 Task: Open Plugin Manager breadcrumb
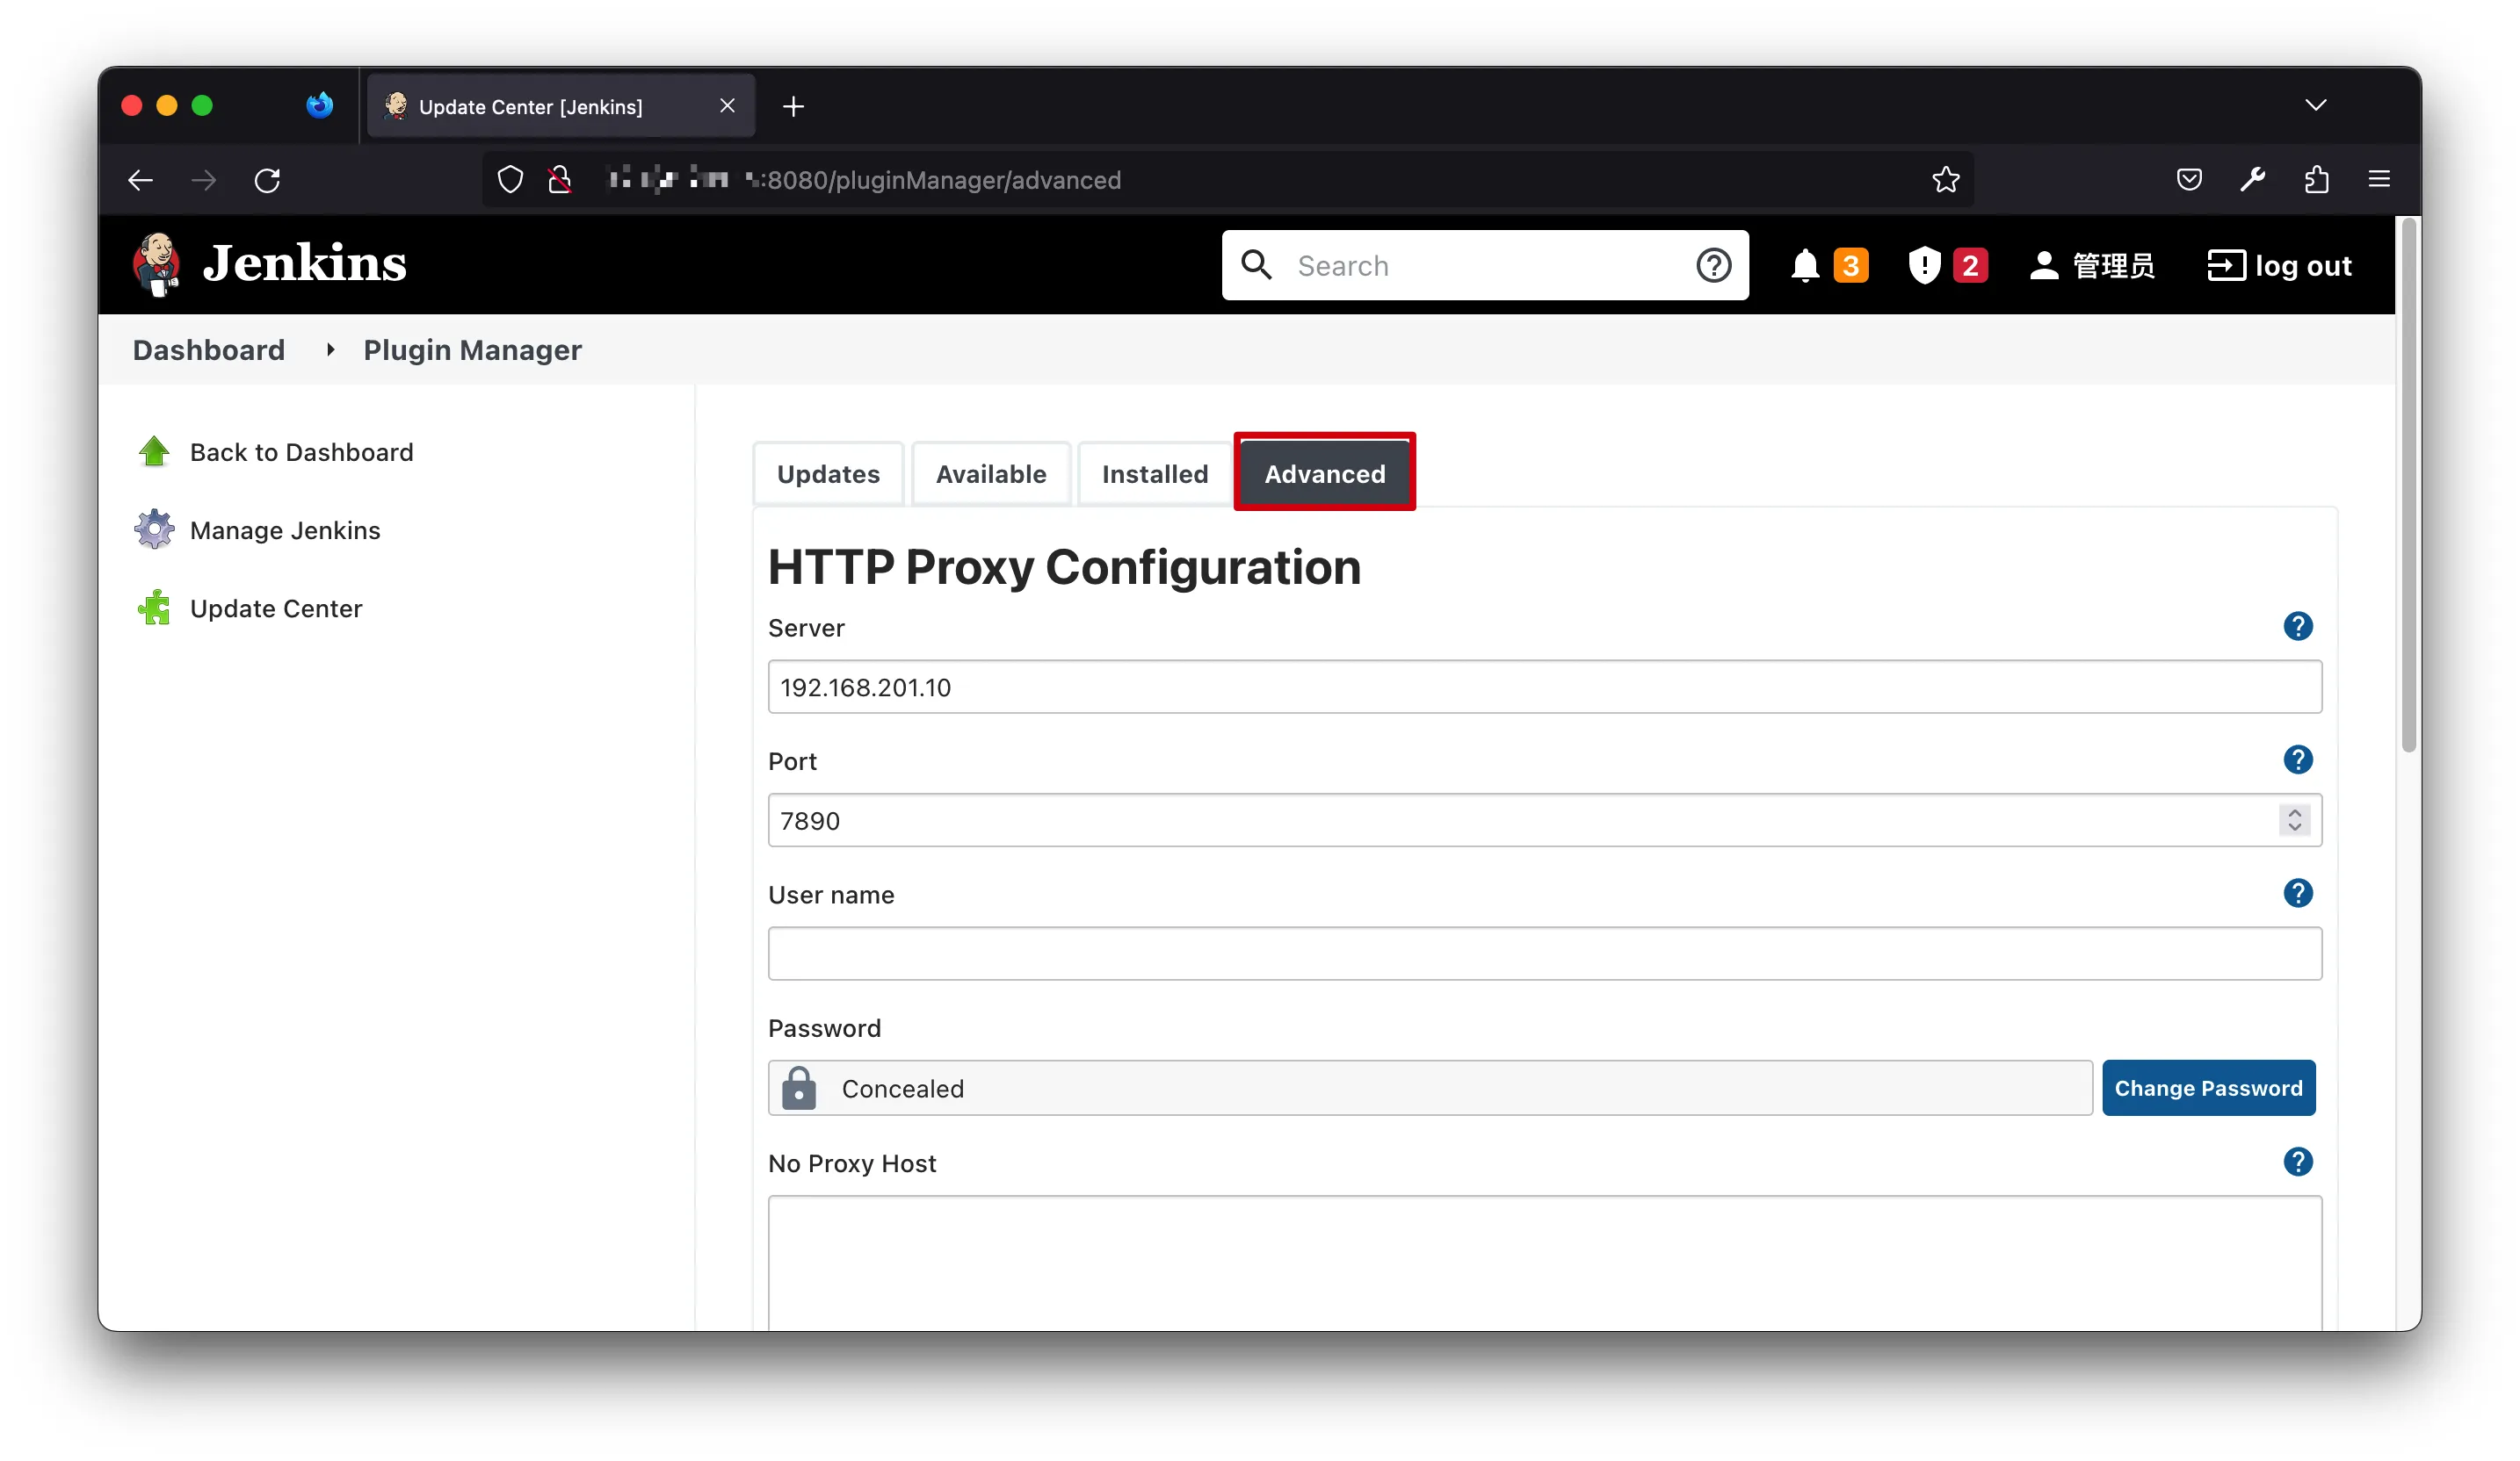[x=472, y=349]
